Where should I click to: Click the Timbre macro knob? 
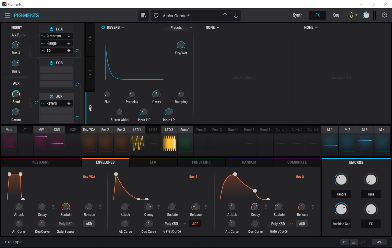pos(341,180)
